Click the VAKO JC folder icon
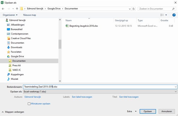Screen dimensions: 178x116 pyautogui.click(x=10, y=70)
